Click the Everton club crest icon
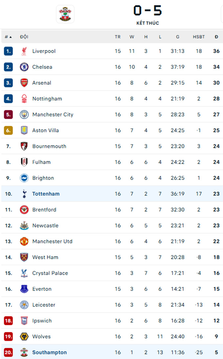Viewport: 223px width, 359px height. click(24, 289)
